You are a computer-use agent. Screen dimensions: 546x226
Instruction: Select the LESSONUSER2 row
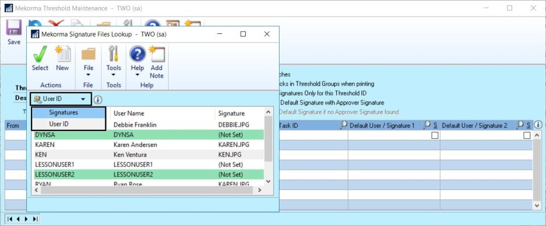149,175
